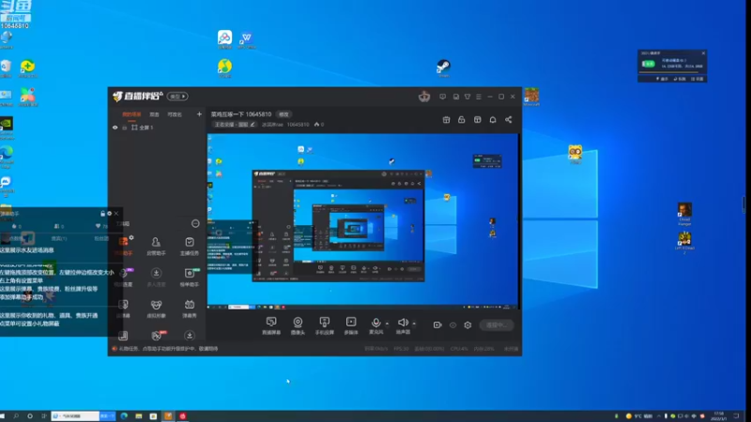Screen dimensions: 751x422
Task: Open the Minecraft desktop shortcut
Action: tap(531, 97)
